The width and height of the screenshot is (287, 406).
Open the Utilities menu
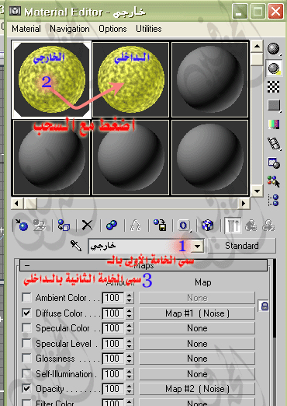[x=149, y=29]
